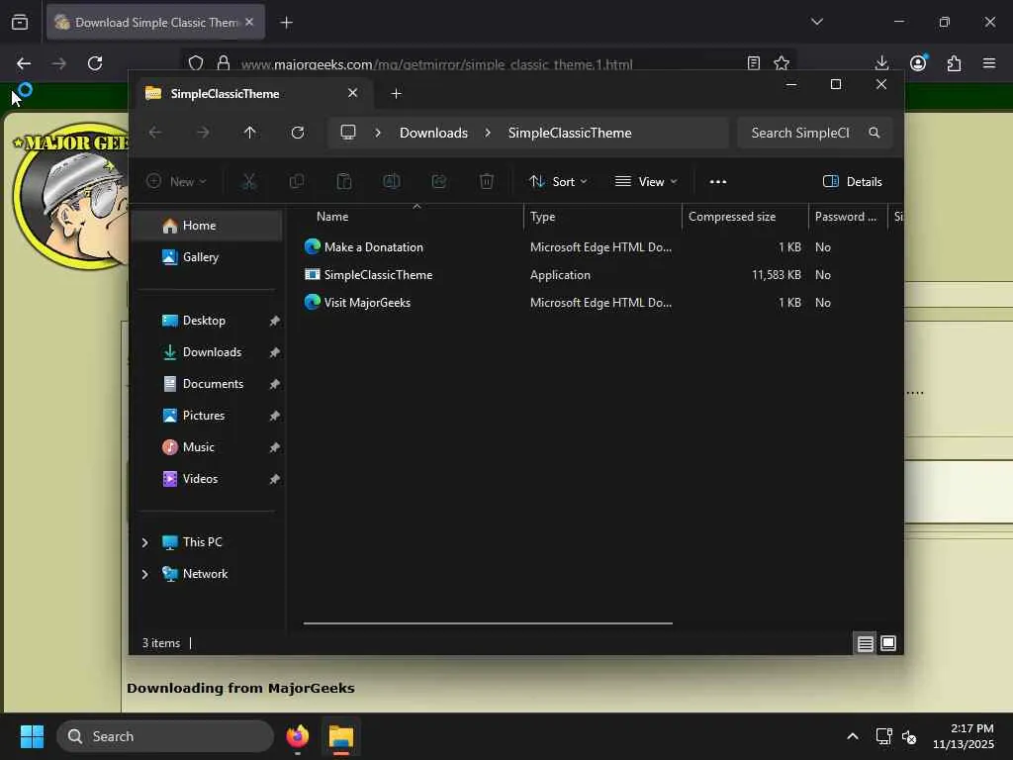1013x760 pixels.
Task: Open the Sort dropdown menu
Action: pyautogui.click(x=558, y=182)
